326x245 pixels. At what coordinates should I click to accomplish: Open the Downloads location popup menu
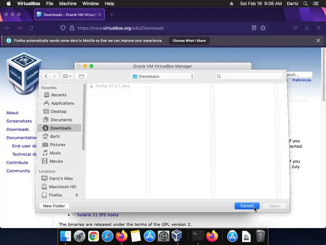[163, 77]
